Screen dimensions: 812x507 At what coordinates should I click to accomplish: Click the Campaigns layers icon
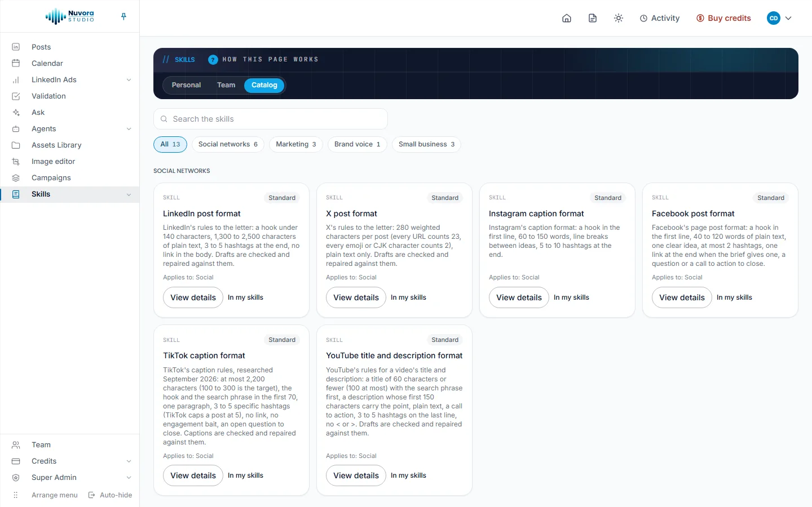pos(16,177)
